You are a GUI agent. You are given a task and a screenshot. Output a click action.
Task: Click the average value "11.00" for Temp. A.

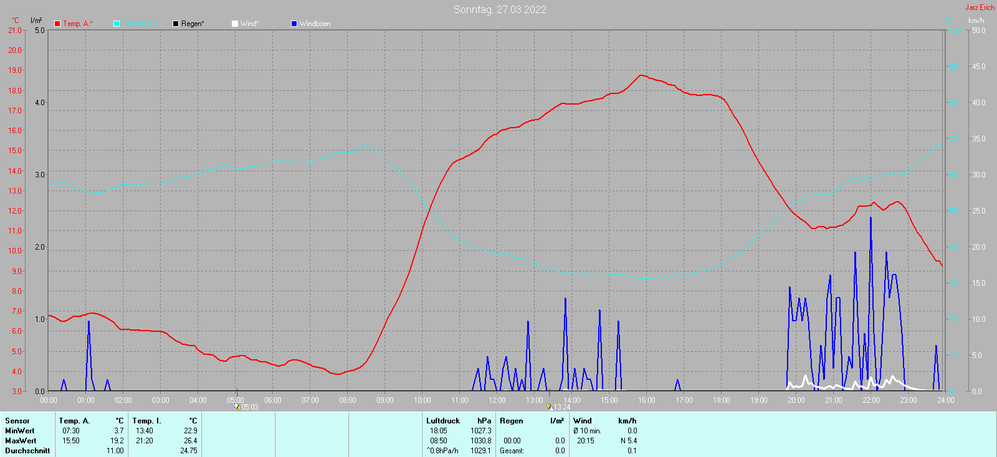[x=115, y=451]
